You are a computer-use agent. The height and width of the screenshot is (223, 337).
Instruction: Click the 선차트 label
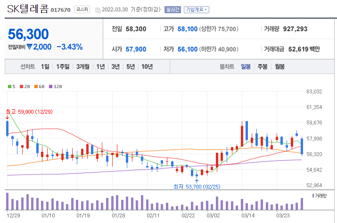pos(27,66)
